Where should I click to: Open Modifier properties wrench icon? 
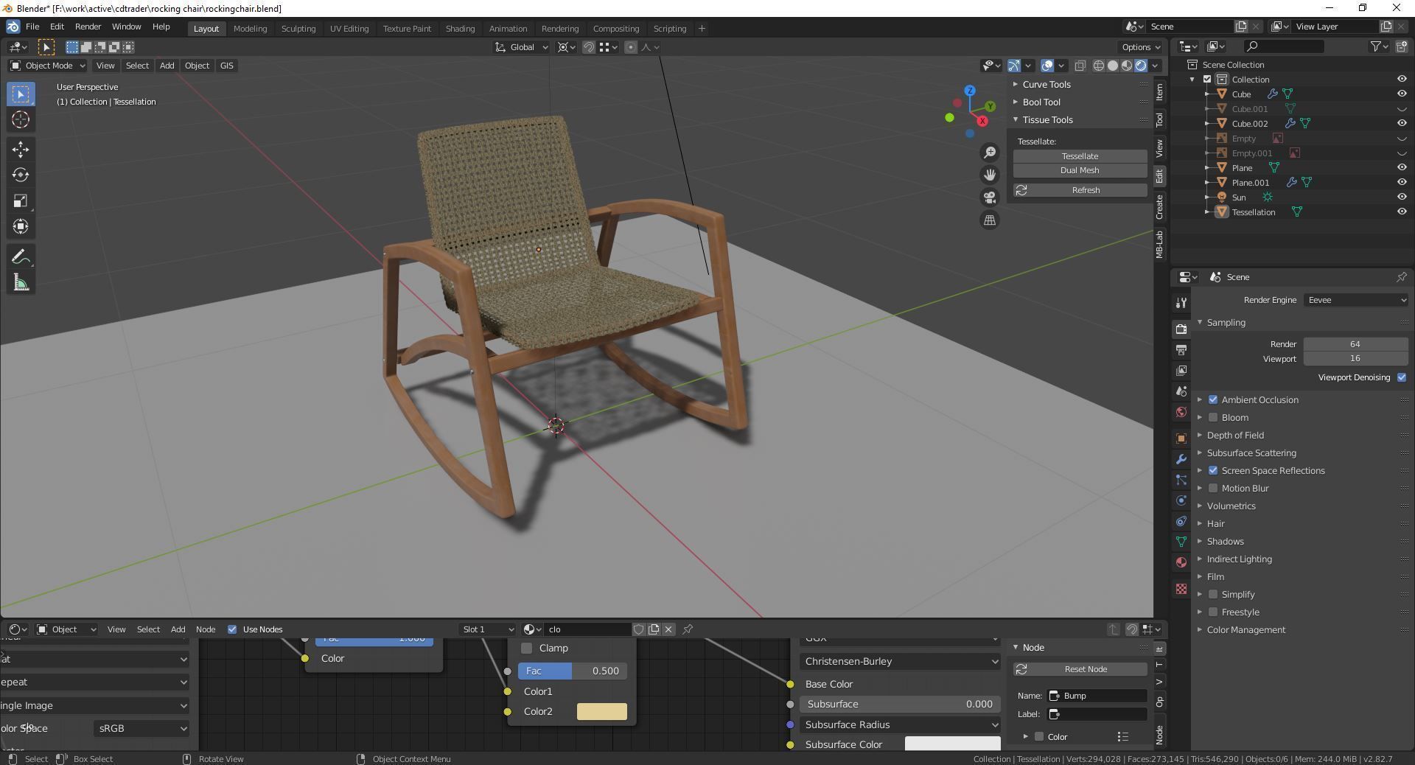click(1181, 459)
